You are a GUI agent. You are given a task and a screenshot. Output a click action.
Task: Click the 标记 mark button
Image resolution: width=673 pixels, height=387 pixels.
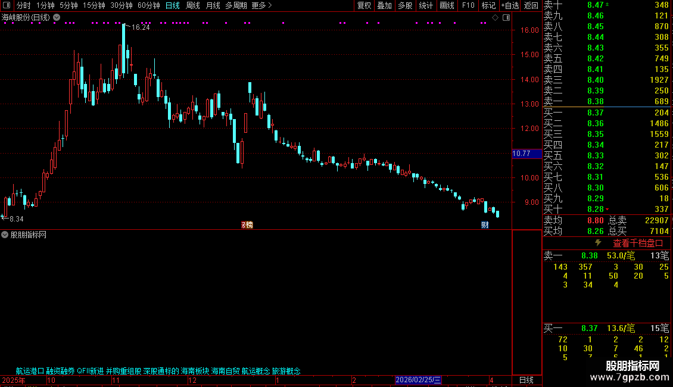(488, 5)
